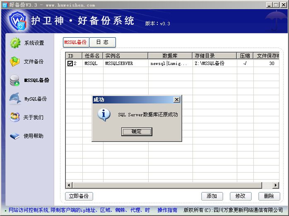This screenshot has height=216, width=289.
Task: Click the MySQL dolphin icon
Action: [15, 98]
